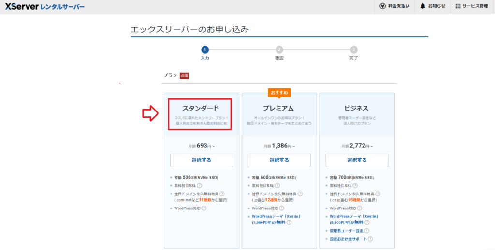The height and width of the screenshot is (250, 495).
Task: Click 選択する button under Standard plan
Action: (202, 160)
